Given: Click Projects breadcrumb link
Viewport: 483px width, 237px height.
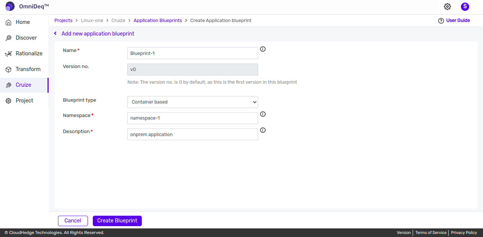Looking at the screenshot, I should (x=64, y=21).
